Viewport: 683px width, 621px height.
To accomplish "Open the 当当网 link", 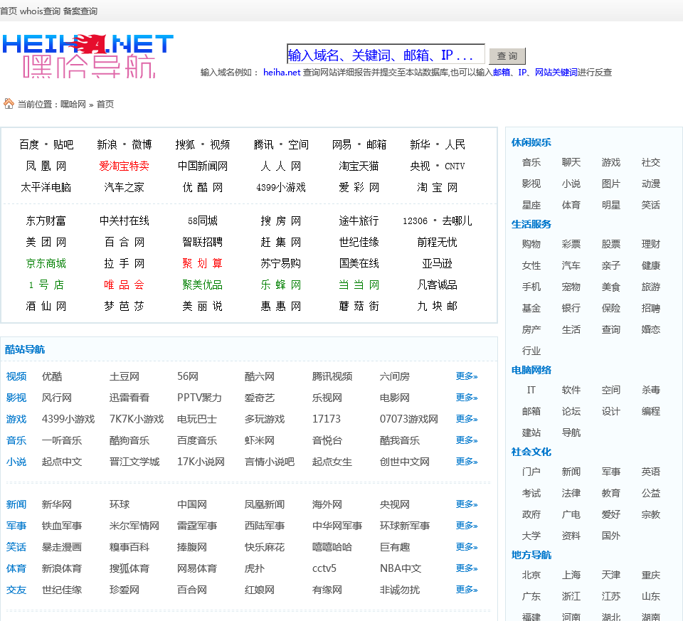I will [x=359, y=285].
